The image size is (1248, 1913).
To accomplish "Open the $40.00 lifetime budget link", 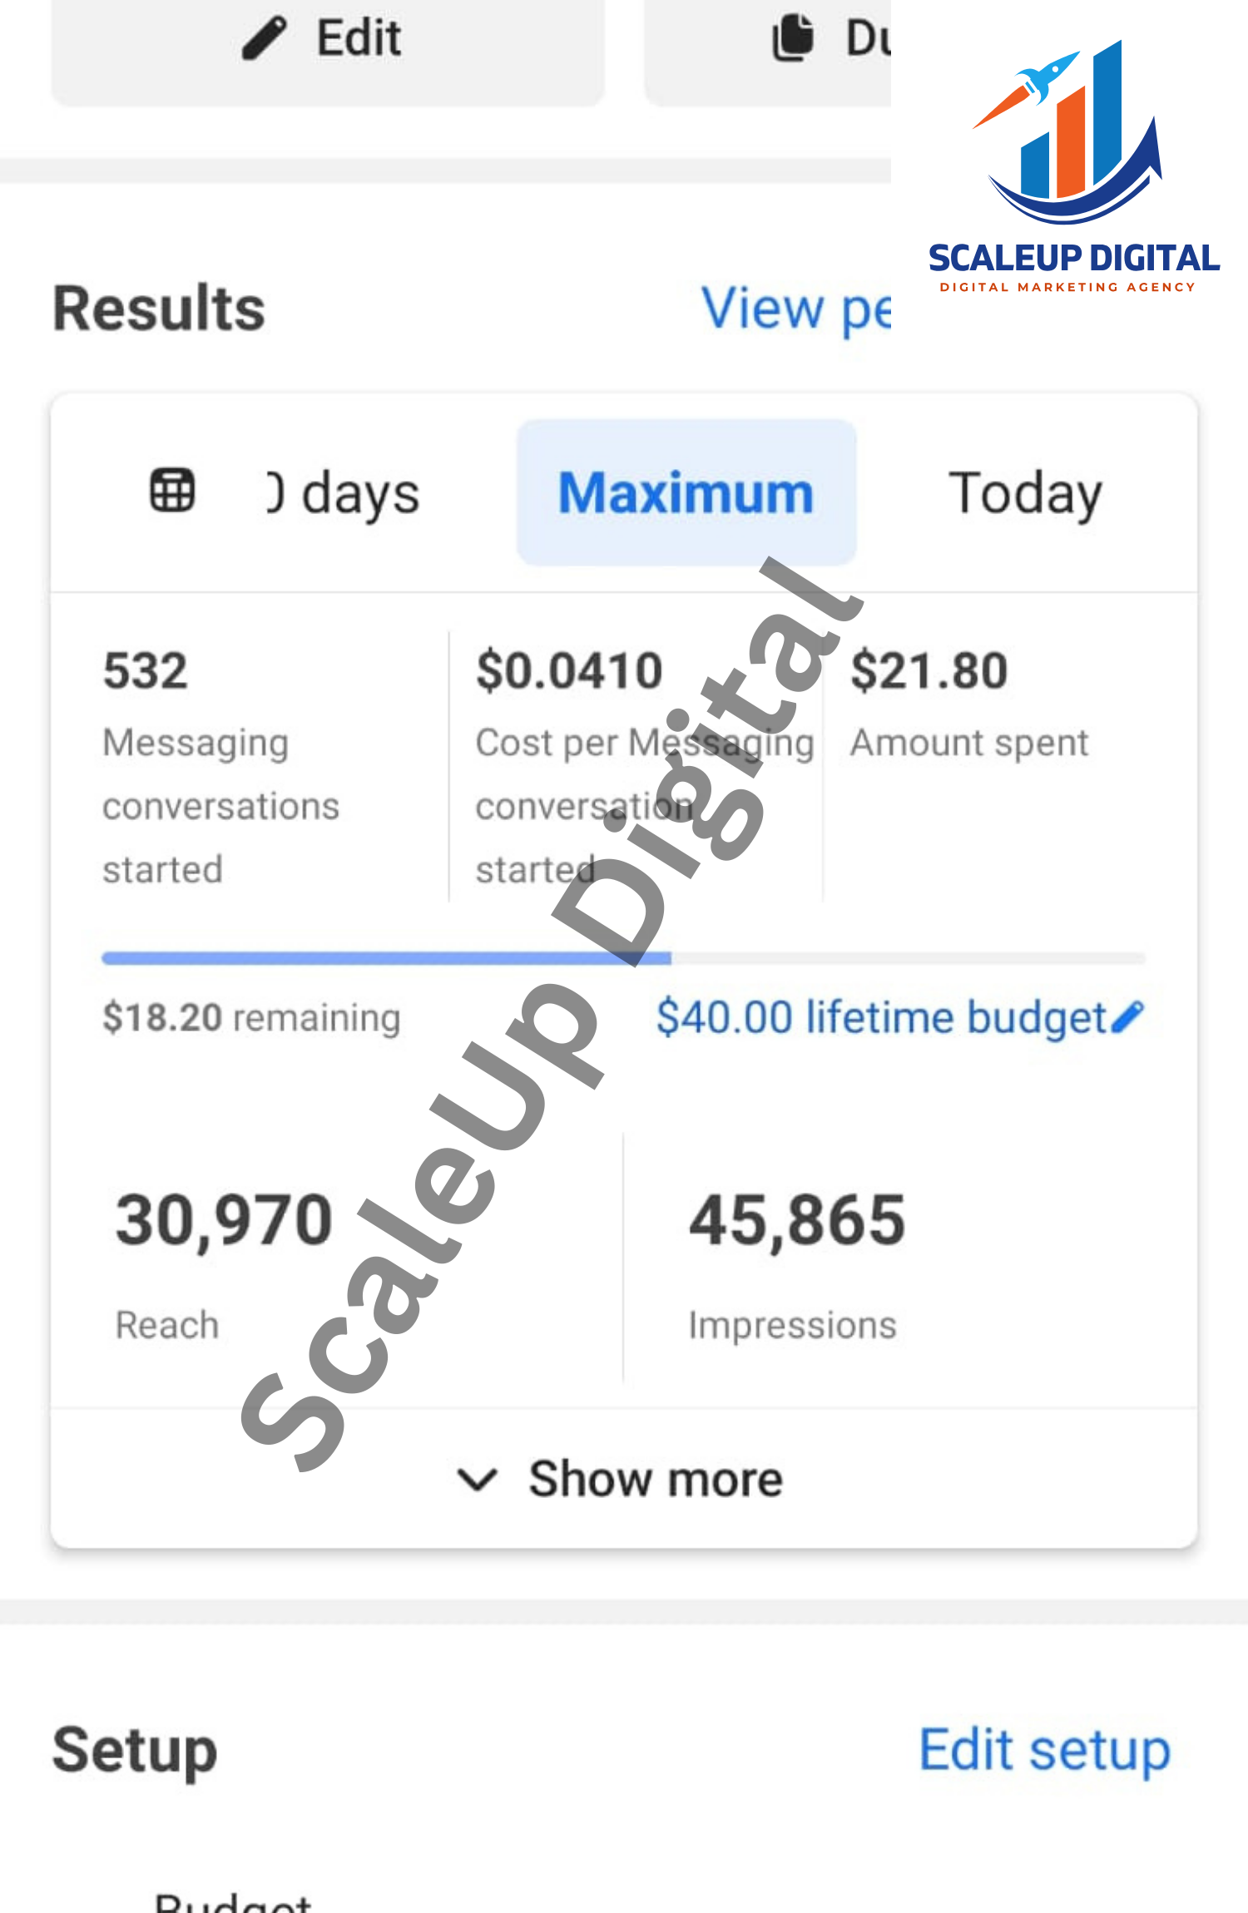I will click(880, 1016).
